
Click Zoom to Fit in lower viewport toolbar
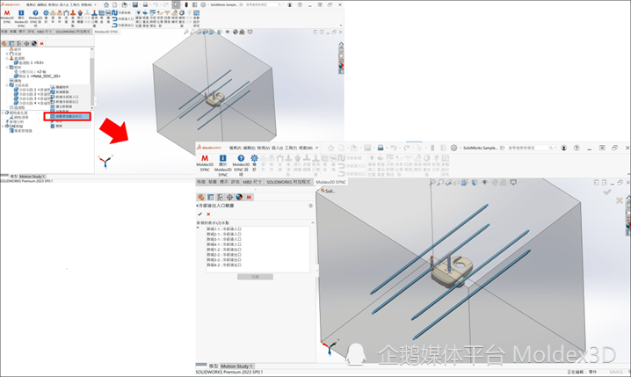(x=432, y=183)
